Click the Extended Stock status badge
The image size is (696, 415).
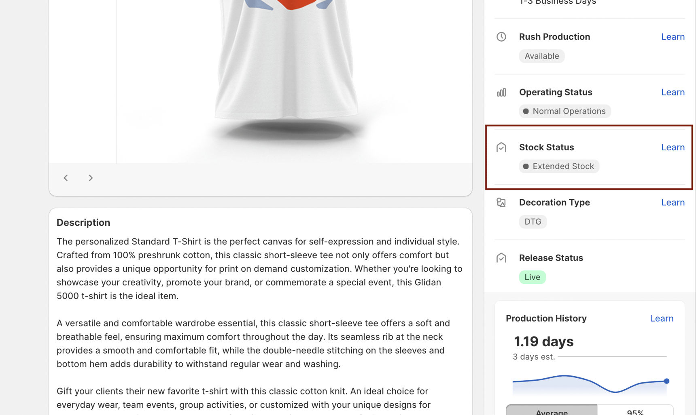click(559, 166)
